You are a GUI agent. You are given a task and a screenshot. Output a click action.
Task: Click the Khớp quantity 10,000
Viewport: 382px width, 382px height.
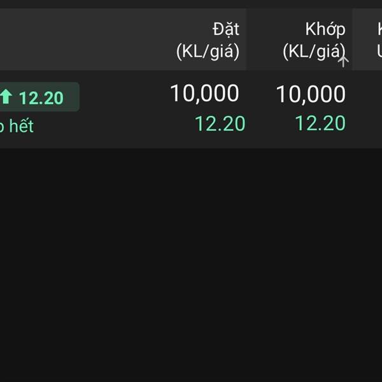point(311,94)
